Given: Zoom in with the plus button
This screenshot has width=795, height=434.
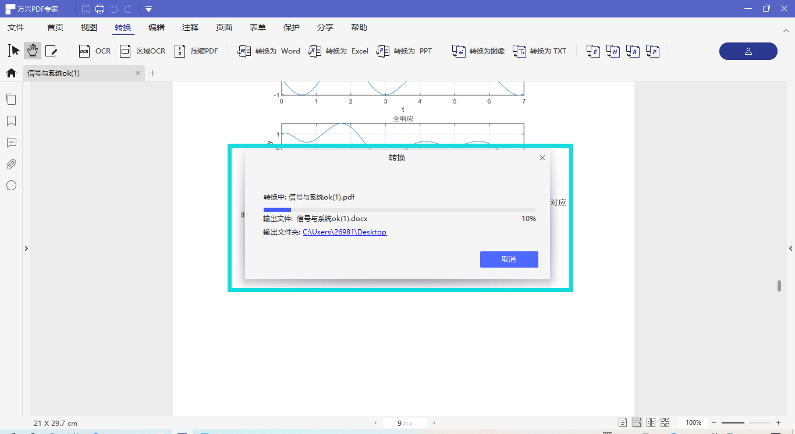Looking at the screenshot, I should point(778,423).
